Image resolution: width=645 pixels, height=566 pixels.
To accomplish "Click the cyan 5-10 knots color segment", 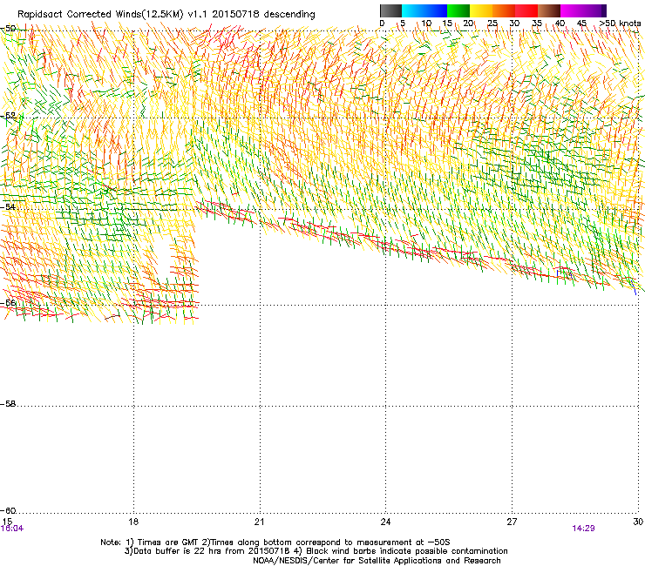I will coord(413,10).
